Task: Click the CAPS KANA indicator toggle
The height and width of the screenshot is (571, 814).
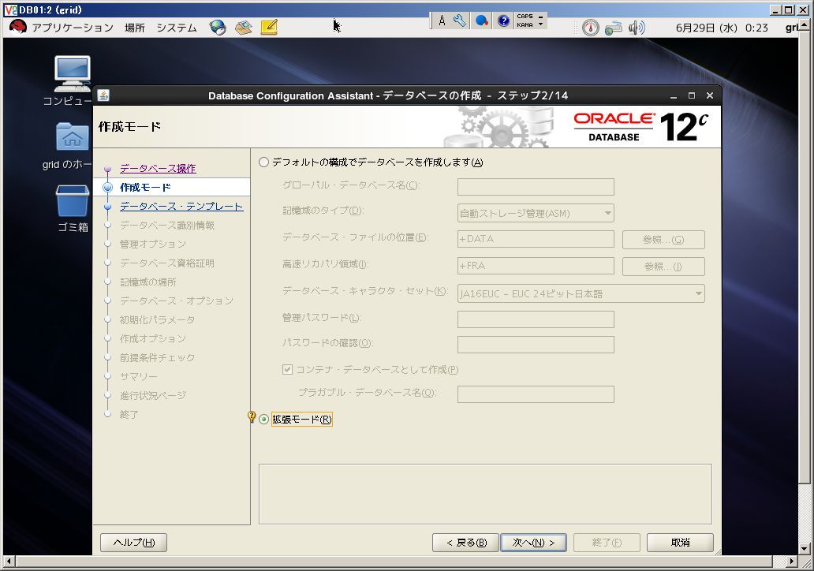Action: (529, 21)
